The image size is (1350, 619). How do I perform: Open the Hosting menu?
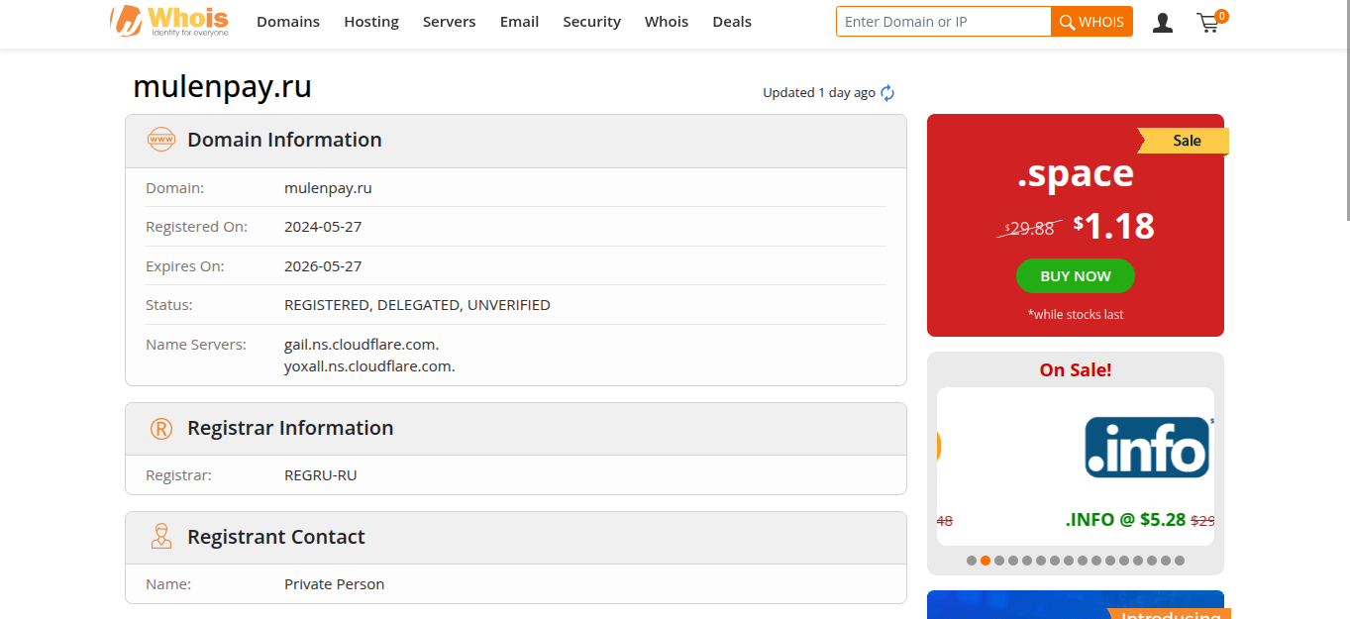371,22
